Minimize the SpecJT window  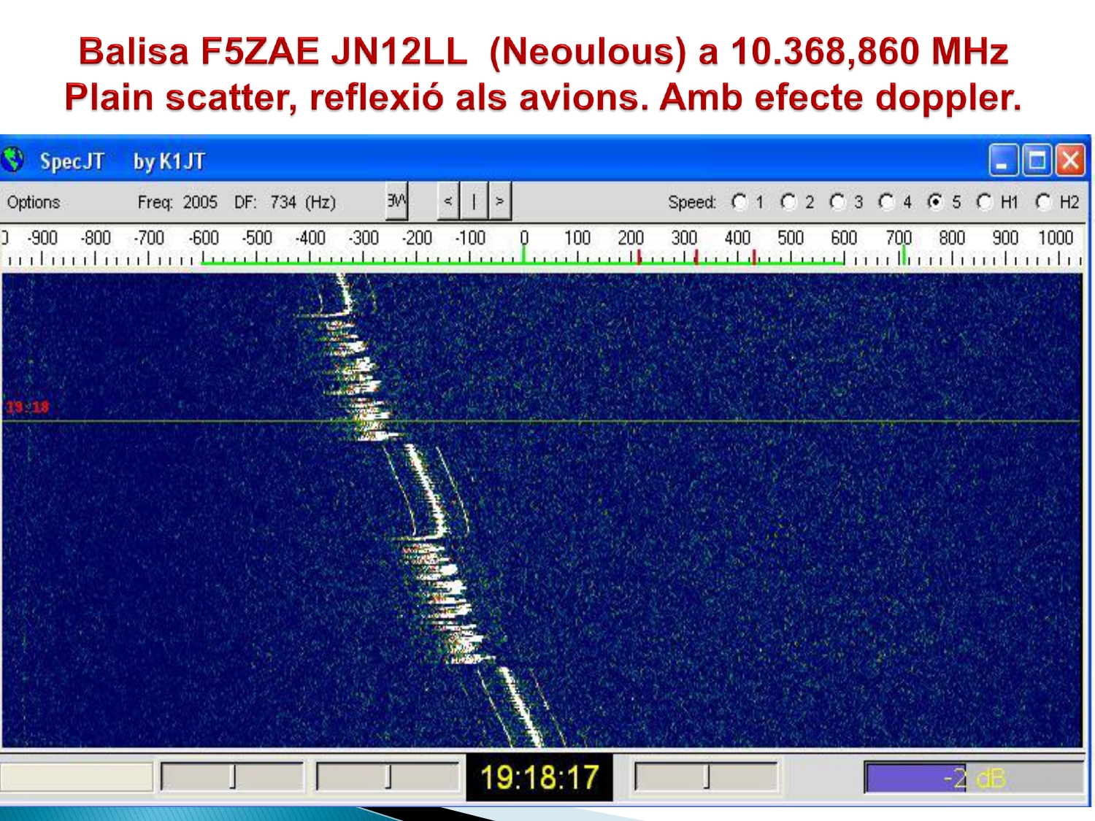coord(1003,161)
